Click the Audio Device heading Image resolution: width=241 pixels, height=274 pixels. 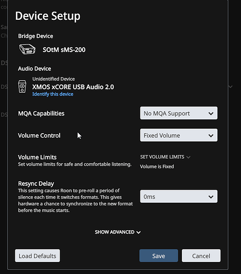coord(34,68)
